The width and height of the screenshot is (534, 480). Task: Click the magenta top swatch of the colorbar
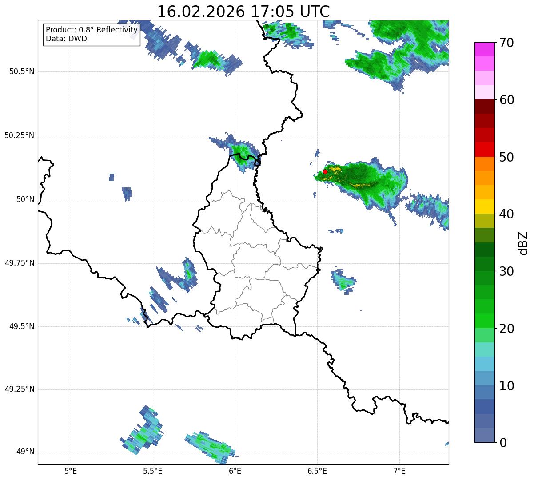click(x=484, y=49)
